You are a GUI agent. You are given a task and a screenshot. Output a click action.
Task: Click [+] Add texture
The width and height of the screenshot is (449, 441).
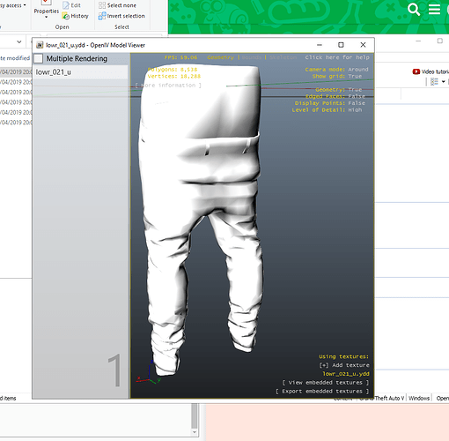344,365
